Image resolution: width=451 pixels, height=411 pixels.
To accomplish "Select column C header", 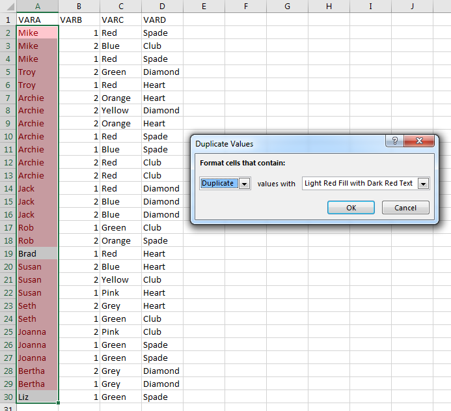I will click(121, 6).
